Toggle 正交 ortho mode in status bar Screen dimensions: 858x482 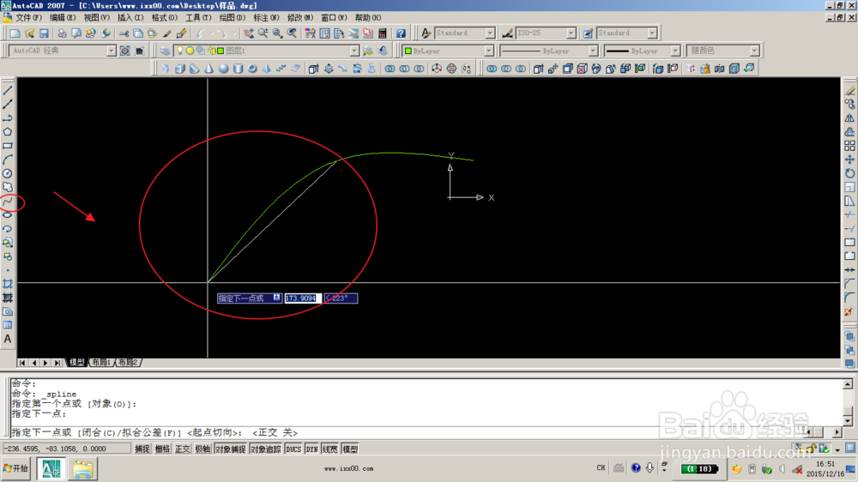coord(182,449)
